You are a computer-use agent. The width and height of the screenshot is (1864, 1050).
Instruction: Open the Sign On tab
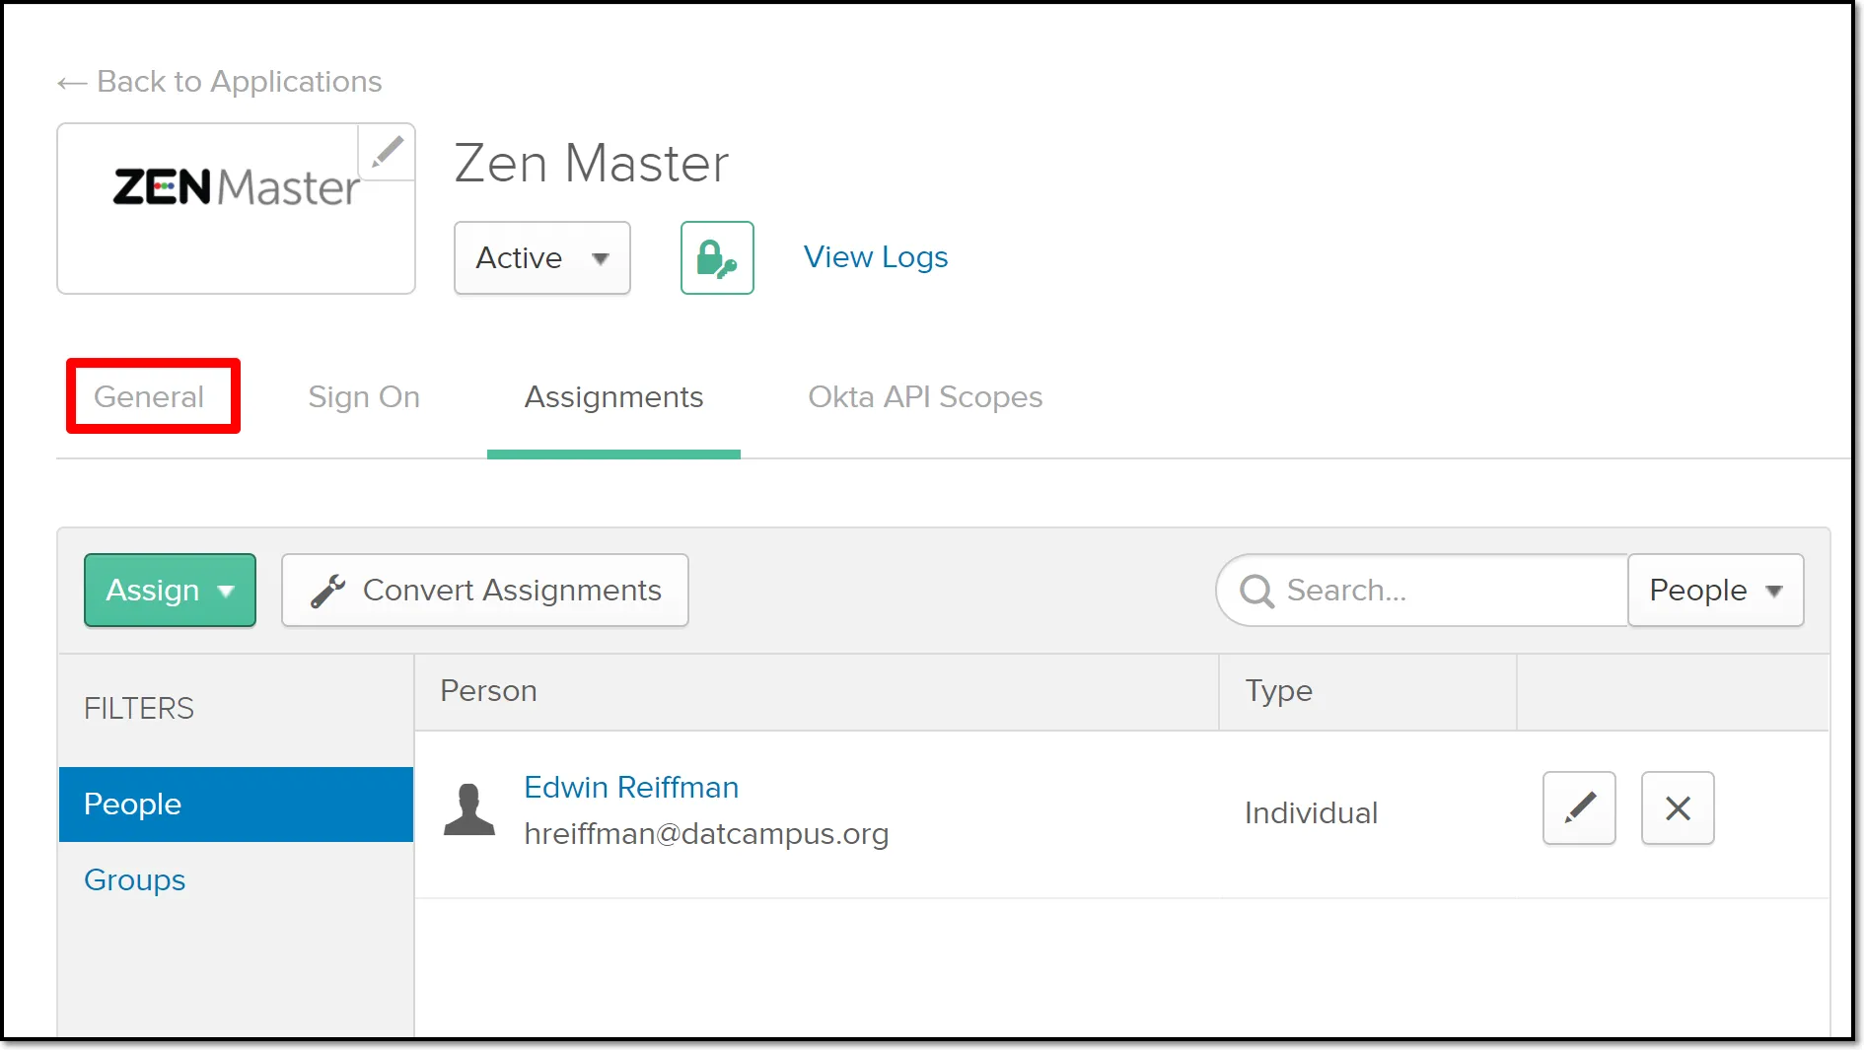(364, 396)
